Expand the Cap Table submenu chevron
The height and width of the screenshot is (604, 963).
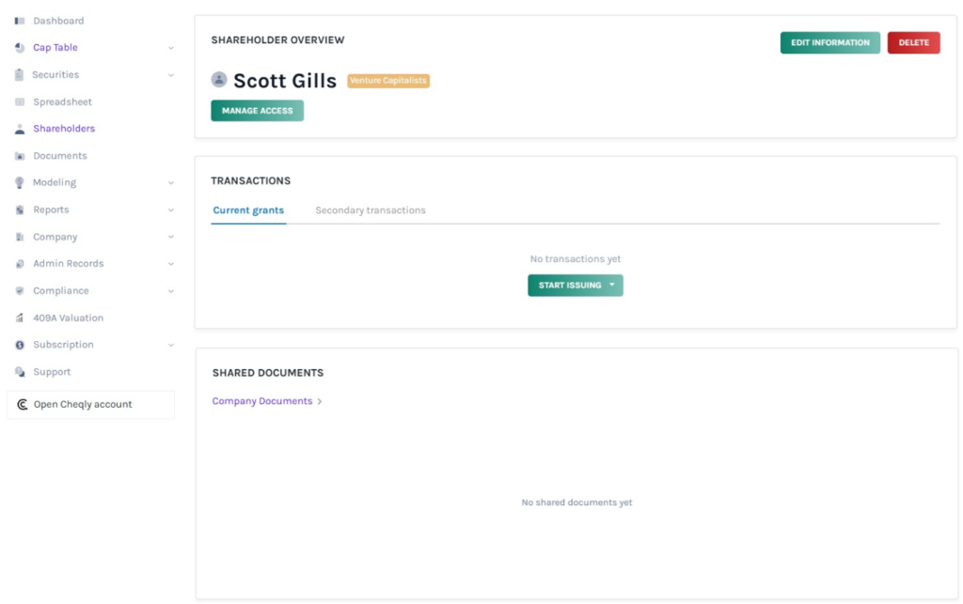(x=170, y=48)
